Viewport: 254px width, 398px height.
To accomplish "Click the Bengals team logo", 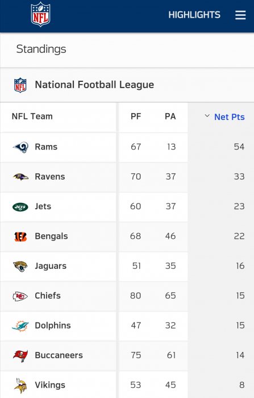I will (x=20, y=237).
